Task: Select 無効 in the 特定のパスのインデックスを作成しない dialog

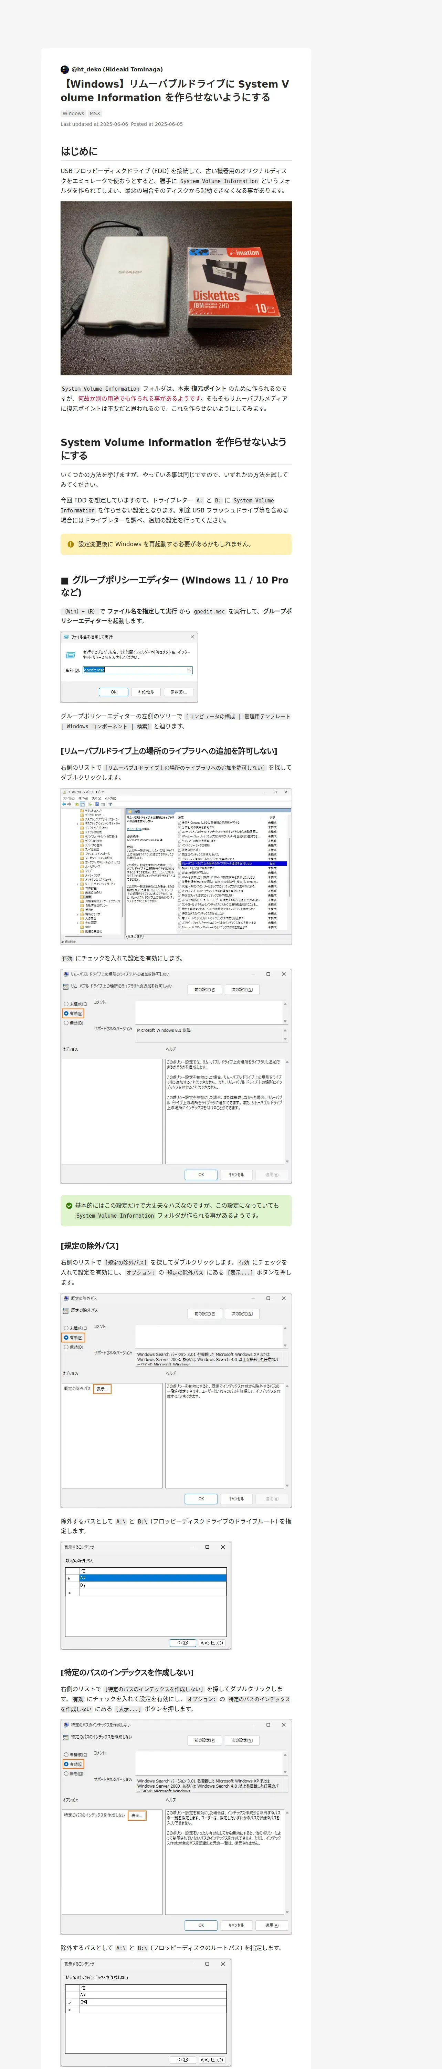Action: (73, 1774)
